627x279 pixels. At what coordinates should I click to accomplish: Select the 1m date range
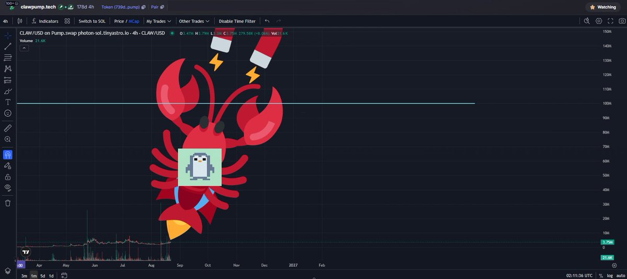(34, 276)
